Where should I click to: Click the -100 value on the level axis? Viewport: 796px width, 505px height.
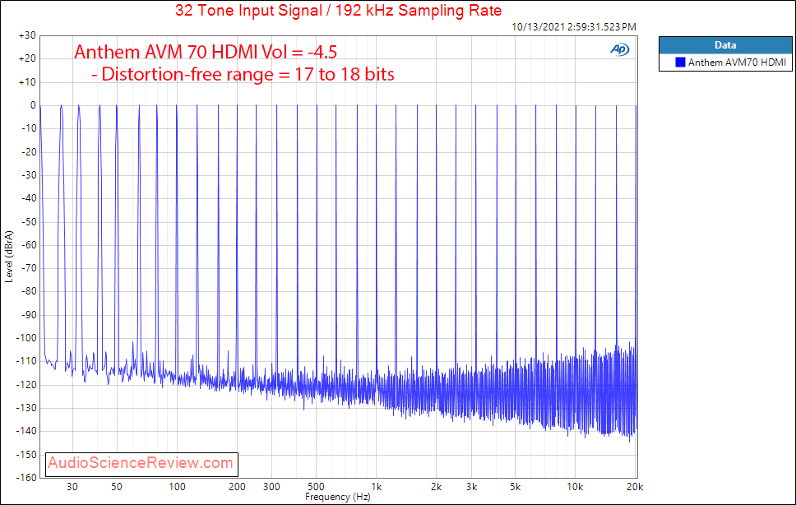[25, 338]
